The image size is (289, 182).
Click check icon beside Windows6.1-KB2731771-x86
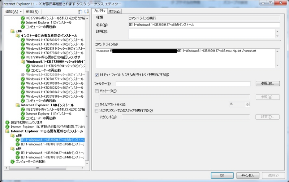(23, 79)
